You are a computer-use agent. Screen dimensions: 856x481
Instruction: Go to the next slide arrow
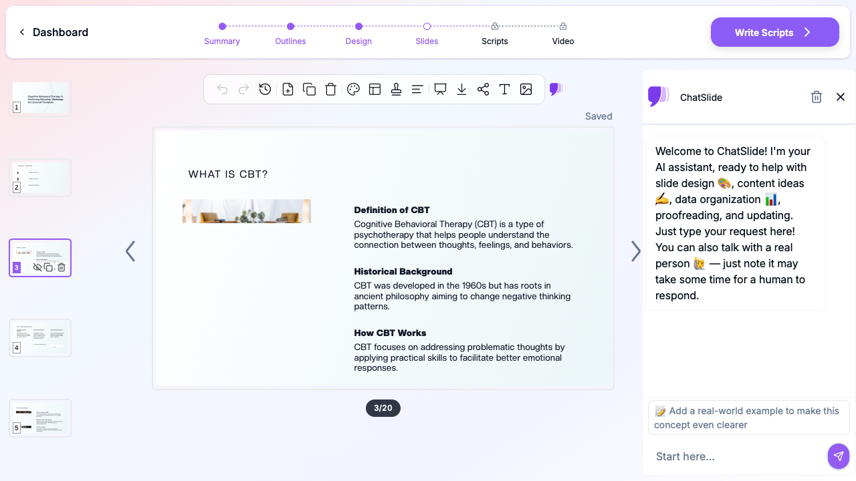tap(635, 251)
